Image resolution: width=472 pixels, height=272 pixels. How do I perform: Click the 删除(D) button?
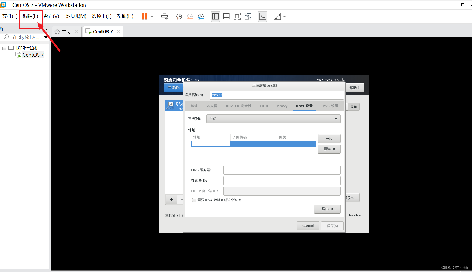coord(329,149)
